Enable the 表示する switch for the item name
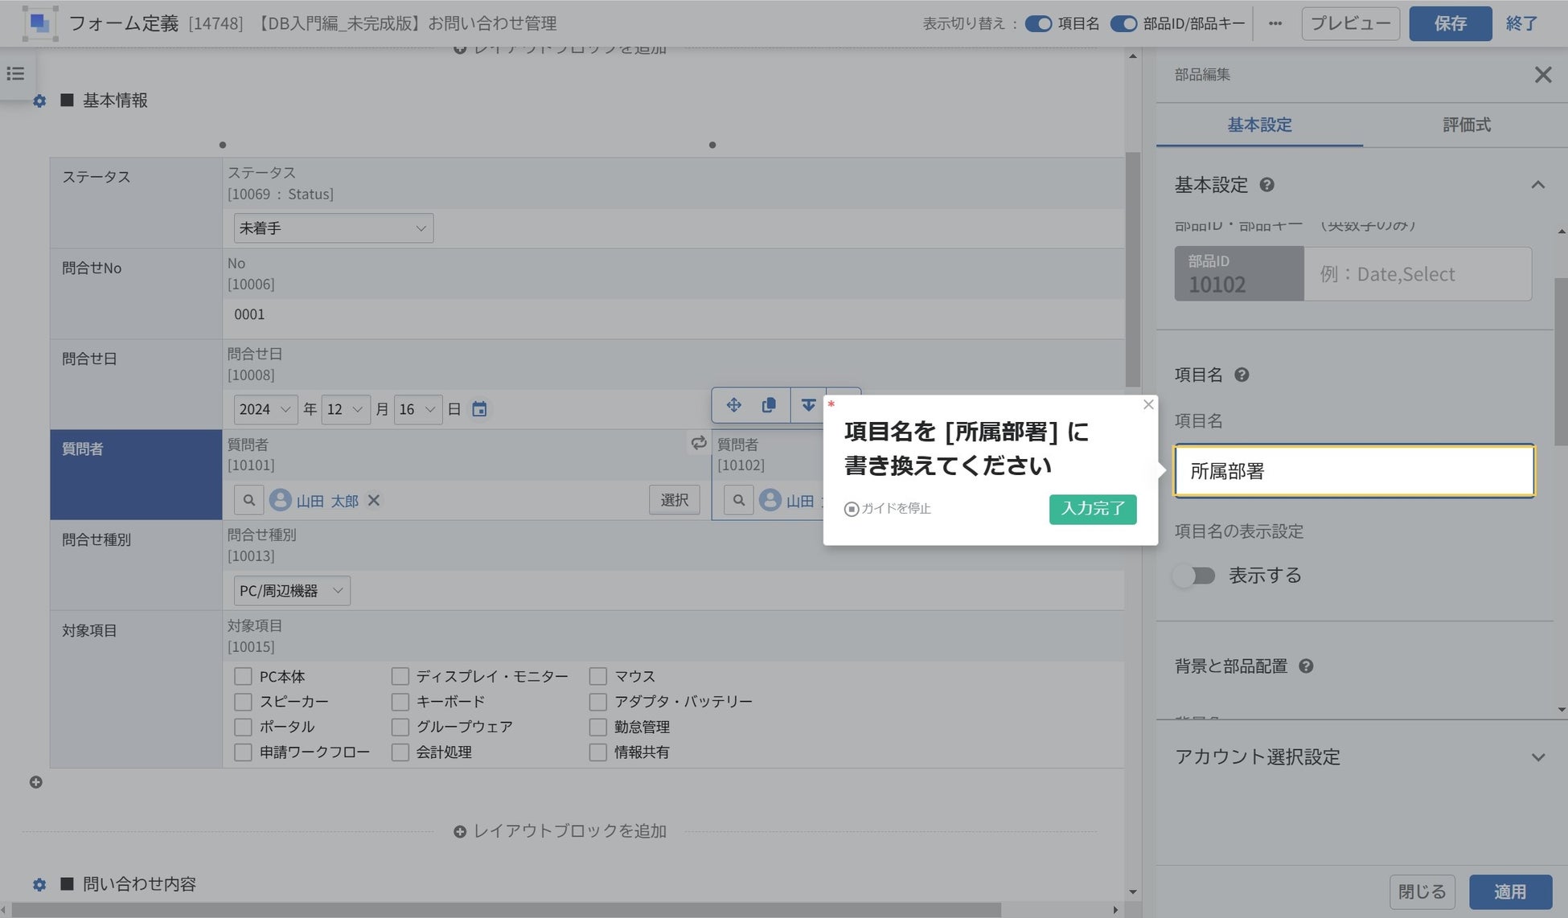Image resolution: width=1568 pixels, height=918 pixels. (x=1194, y=576)
